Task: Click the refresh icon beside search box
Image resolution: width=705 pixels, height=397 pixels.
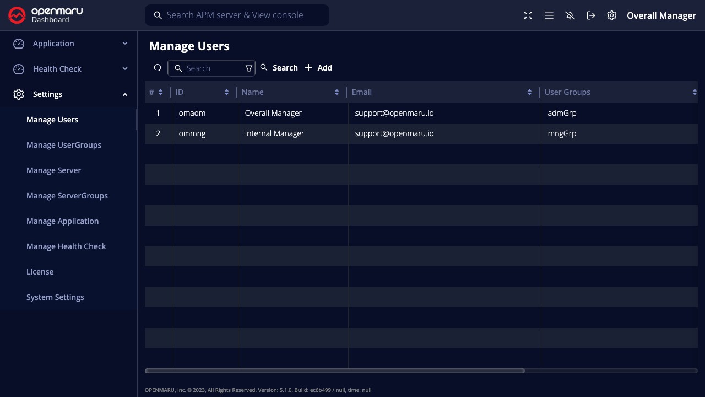Action: tap(158, 68)
